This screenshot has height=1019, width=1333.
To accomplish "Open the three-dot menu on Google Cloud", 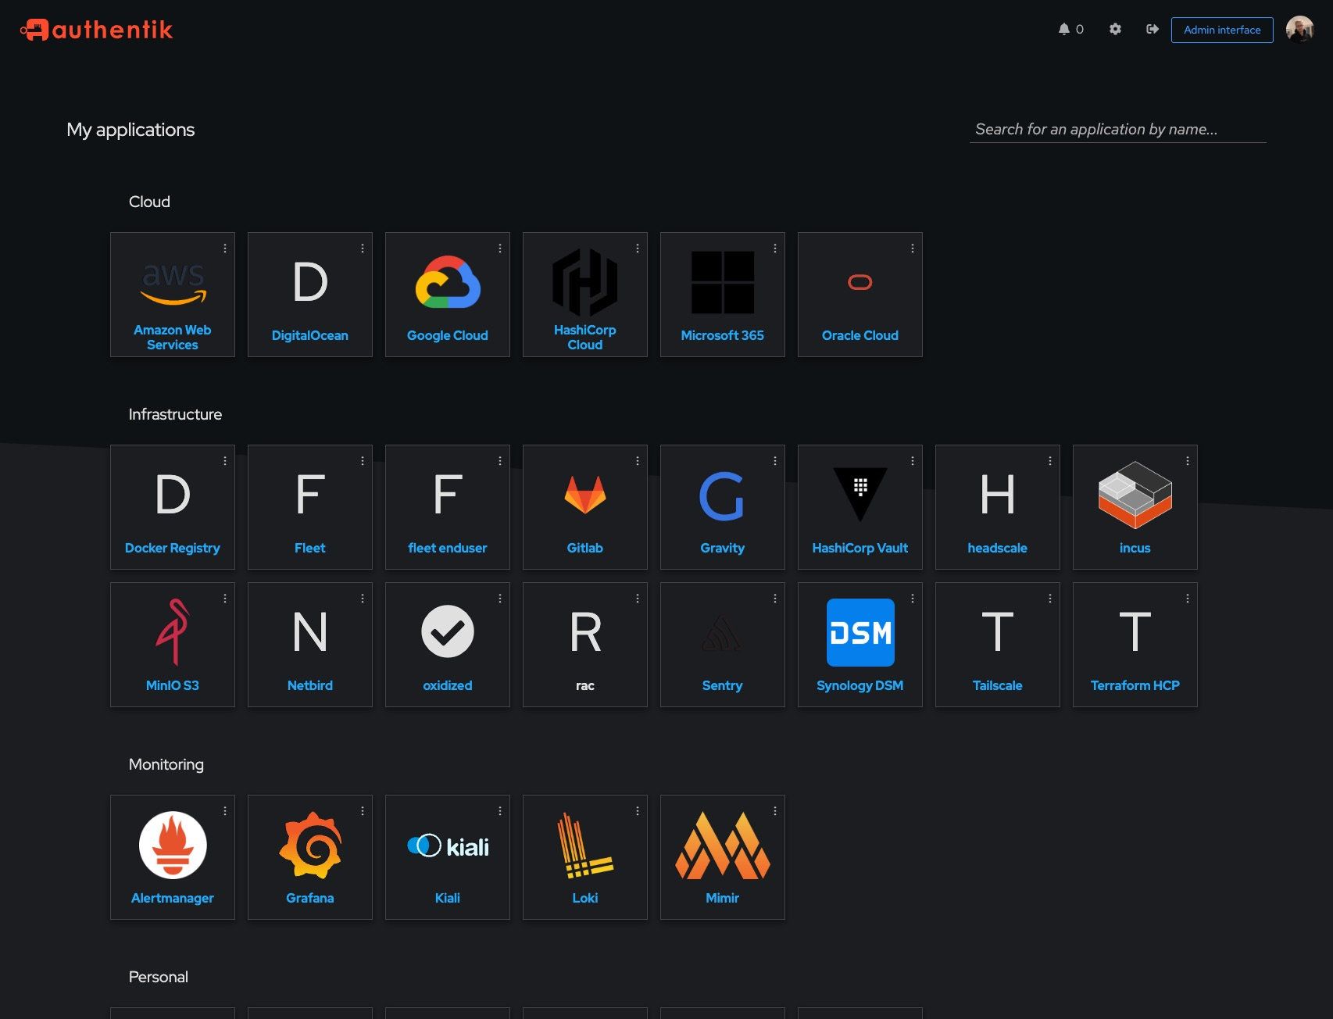I will pyautogui.click(x=500, y=248).
